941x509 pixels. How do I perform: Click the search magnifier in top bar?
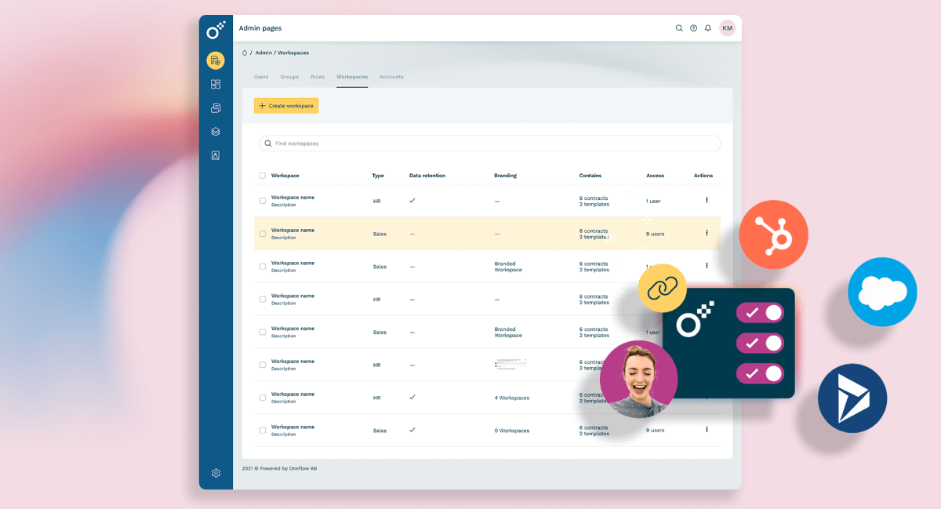click(x=679, y=28)
